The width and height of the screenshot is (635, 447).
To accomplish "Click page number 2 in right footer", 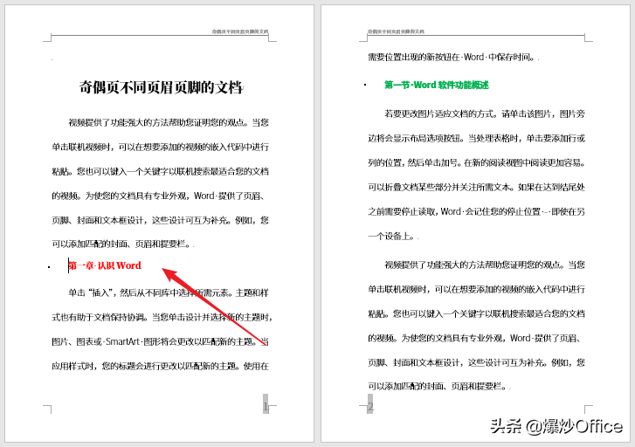I will coord(370,406).
